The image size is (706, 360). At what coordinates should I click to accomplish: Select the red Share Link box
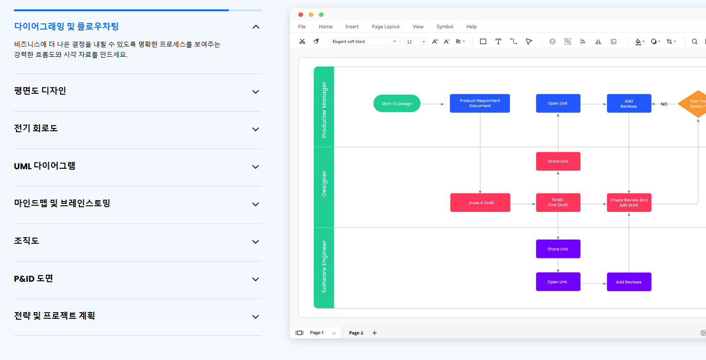[x=558, y=161]
